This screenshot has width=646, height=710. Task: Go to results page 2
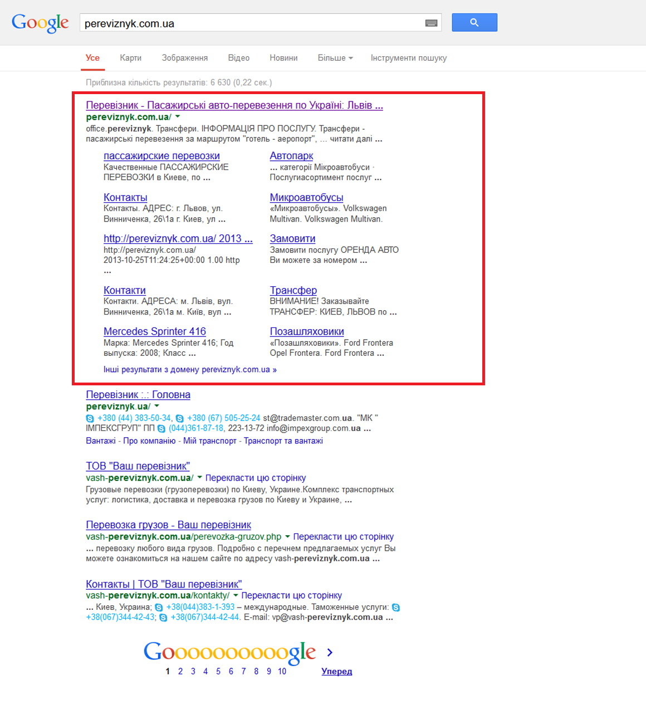tap(180, 672)
